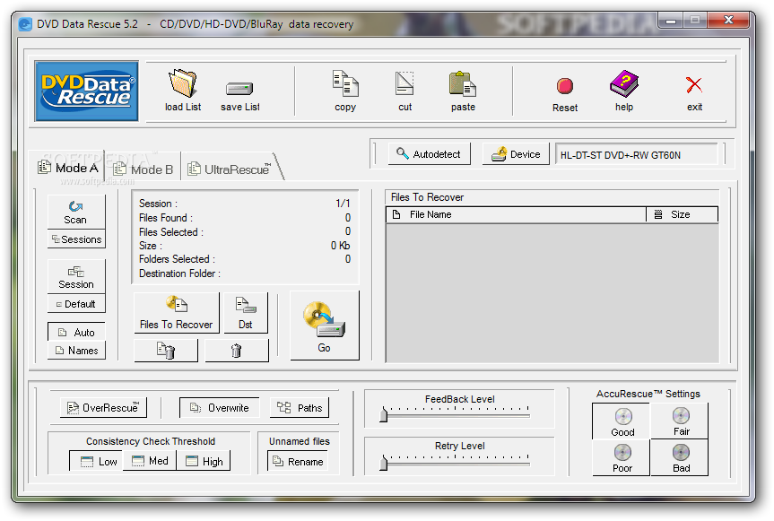Click the trash can delete button
This screenshot has height=521, width=774.
coord(237,351)
